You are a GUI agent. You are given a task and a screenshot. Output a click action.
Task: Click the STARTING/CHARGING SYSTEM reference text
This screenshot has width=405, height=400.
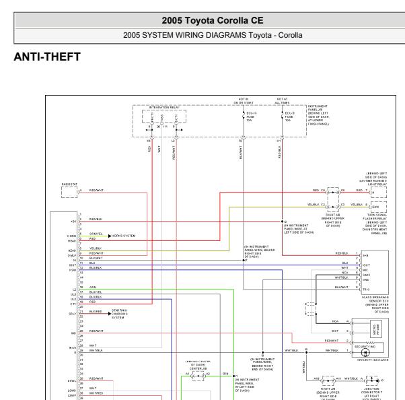coord(119,314)
